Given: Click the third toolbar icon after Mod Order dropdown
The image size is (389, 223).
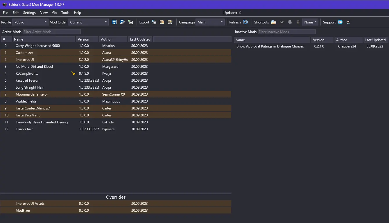Looking at the screenshot, I should click(x=130, y=22).
